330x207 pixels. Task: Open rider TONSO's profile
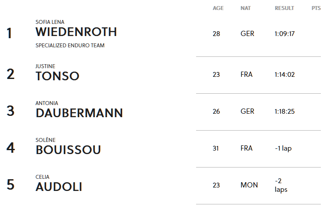pyautogui.click(x=57, y=76)
